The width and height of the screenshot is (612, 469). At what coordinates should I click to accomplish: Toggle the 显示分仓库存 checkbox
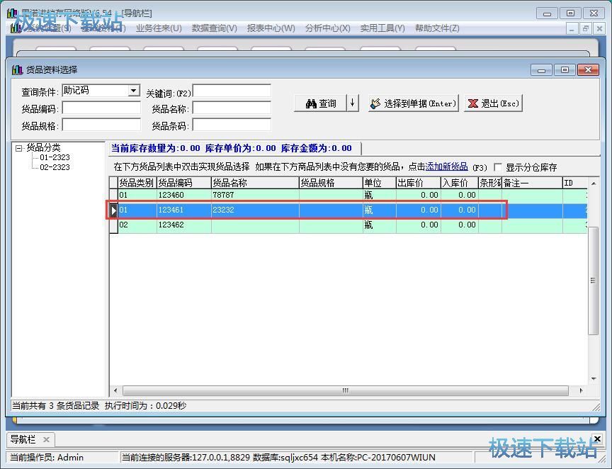click(x=498, y=167)
